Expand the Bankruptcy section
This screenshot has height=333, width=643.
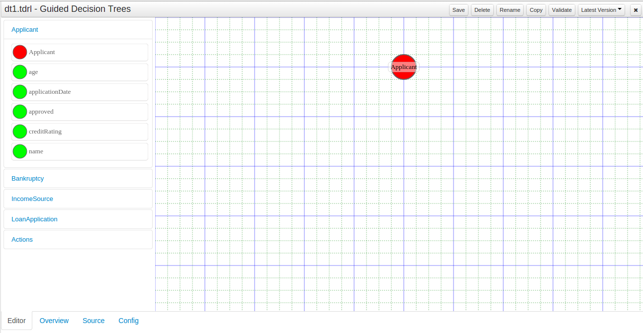[x=28, y=179]
